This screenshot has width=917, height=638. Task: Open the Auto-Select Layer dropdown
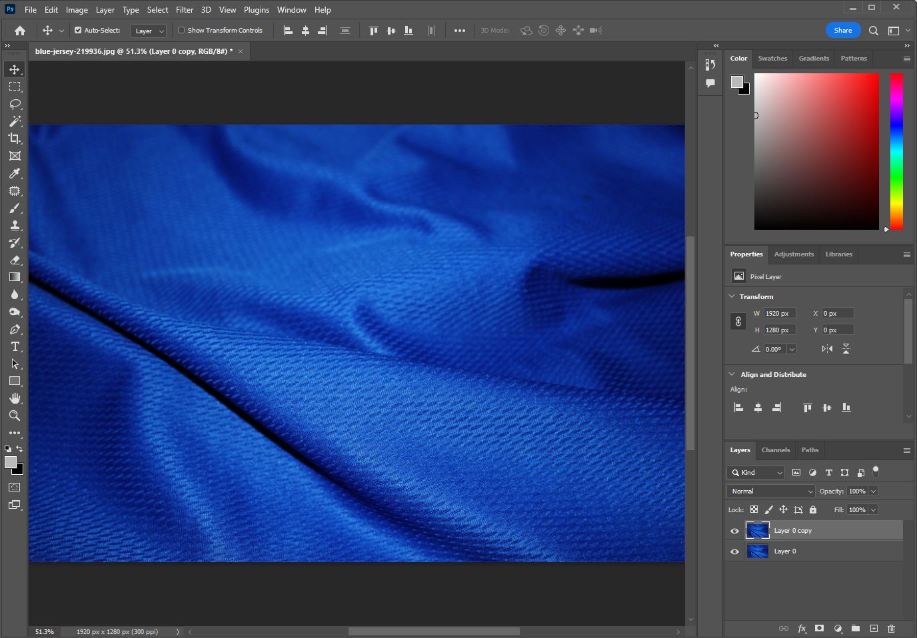point(148,31)
